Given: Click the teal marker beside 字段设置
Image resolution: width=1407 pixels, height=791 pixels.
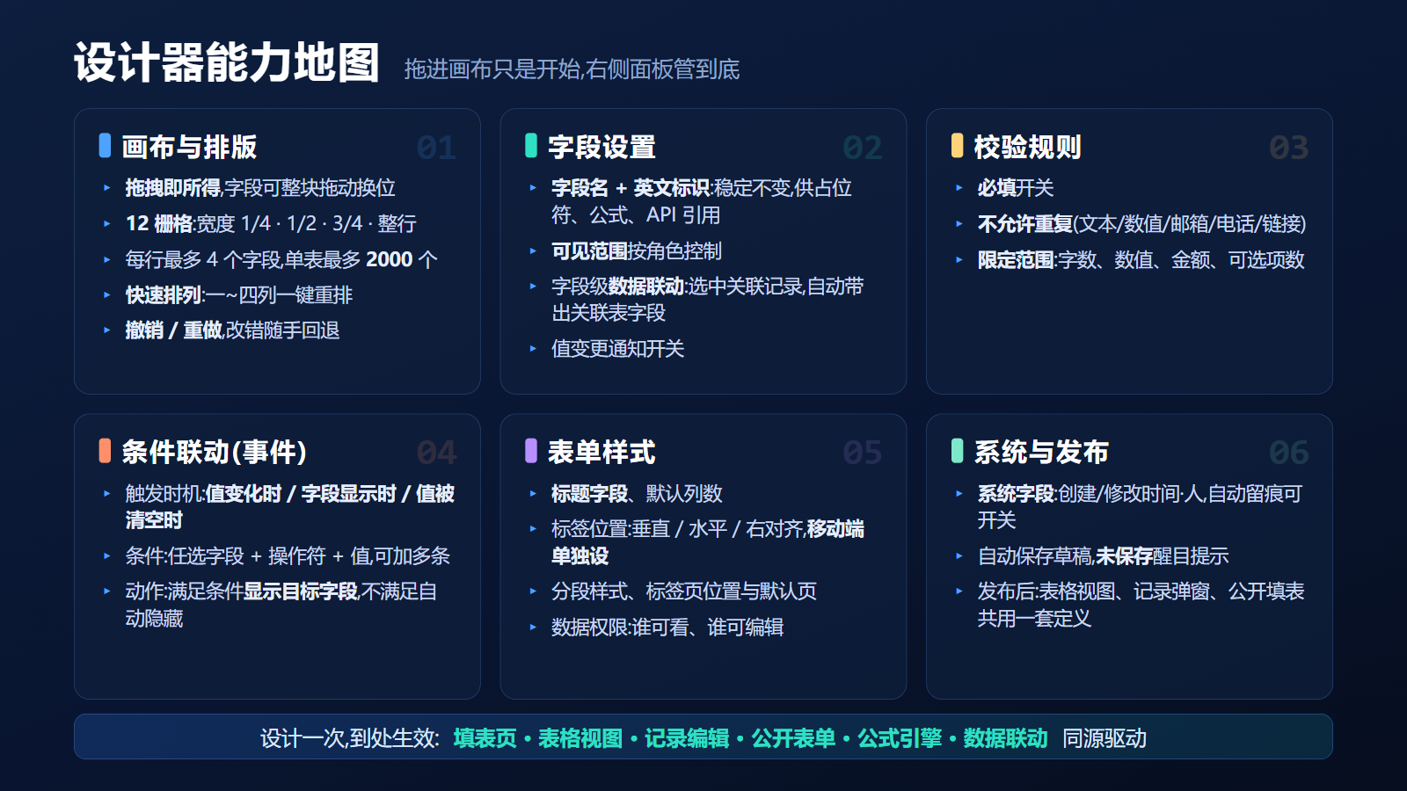Looking at the screenshot, I should 531,146.
